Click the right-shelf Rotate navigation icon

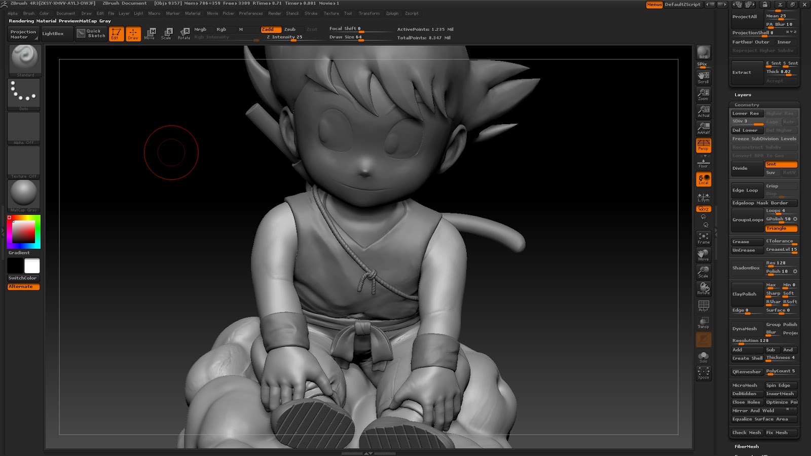click(x=704, y=288)
